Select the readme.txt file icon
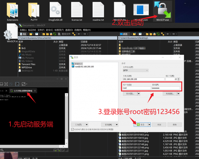This screenshot has height=159, width=199. coord(98,9)
